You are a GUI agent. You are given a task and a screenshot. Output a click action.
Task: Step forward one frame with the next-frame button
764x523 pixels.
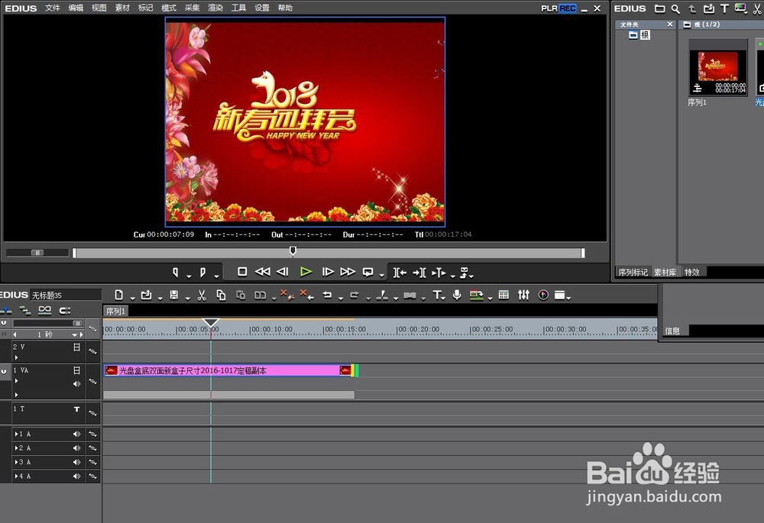pyautogui.click(x=328, y=272)
